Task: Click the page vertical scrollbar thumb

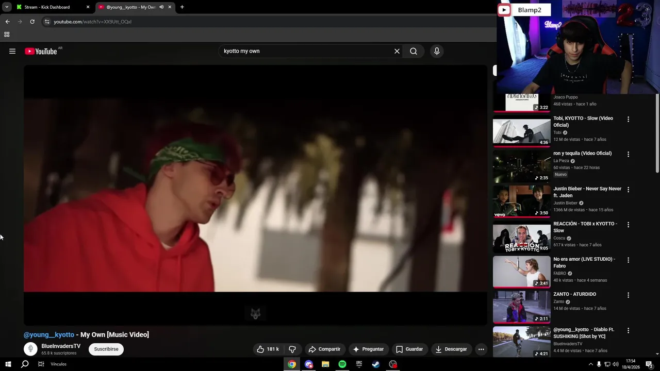Action: 657,133
